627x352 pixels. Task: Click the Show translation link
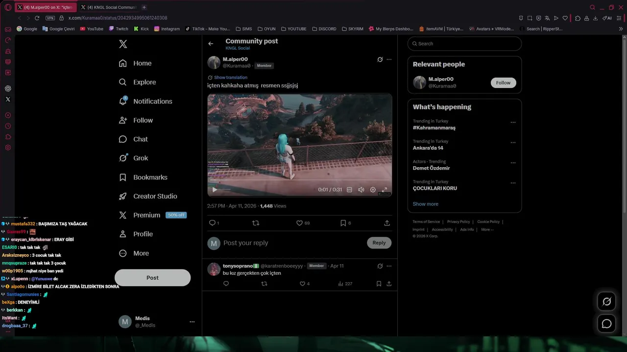pos(230,77)
